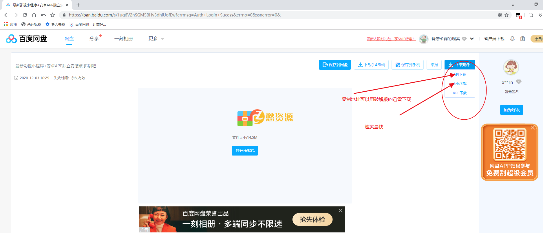The image size is (543, 233).
Task: Open the 下载助手 dropdown button
Action: pyautogui.click(x=460, y=65)
